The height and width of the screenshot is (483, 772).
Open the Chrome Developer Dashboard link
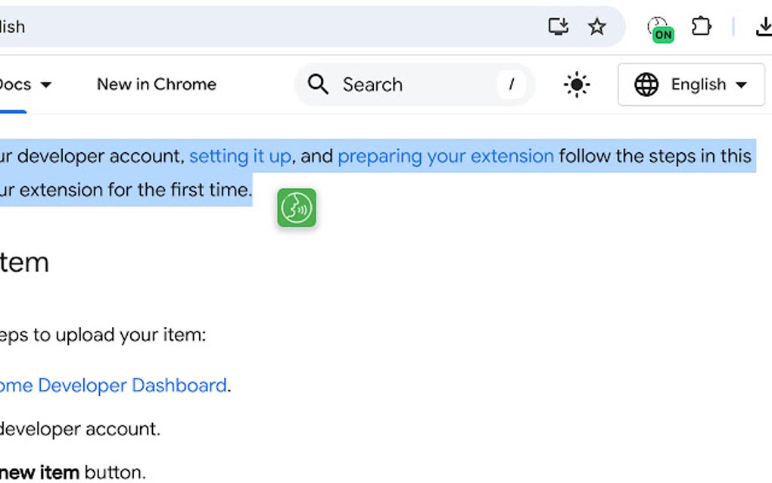(114, 385)
